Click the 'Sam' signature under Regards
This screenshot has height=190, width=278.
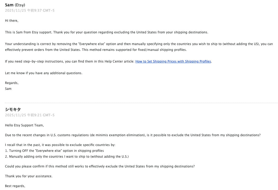coord(8,89)
